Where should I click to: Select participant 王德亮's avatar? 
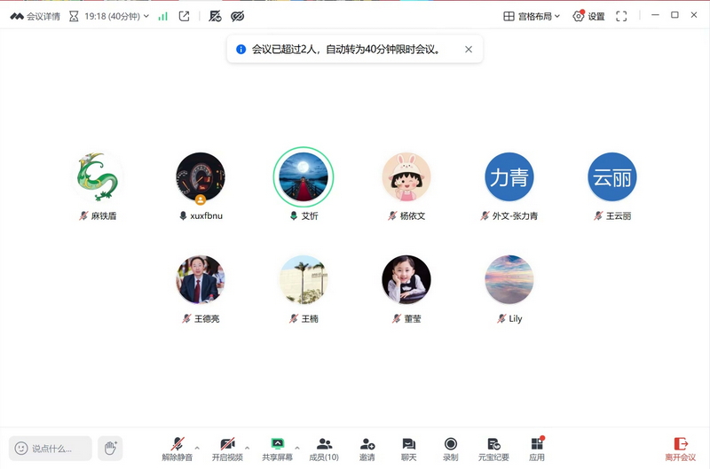(x=201, y=279)
